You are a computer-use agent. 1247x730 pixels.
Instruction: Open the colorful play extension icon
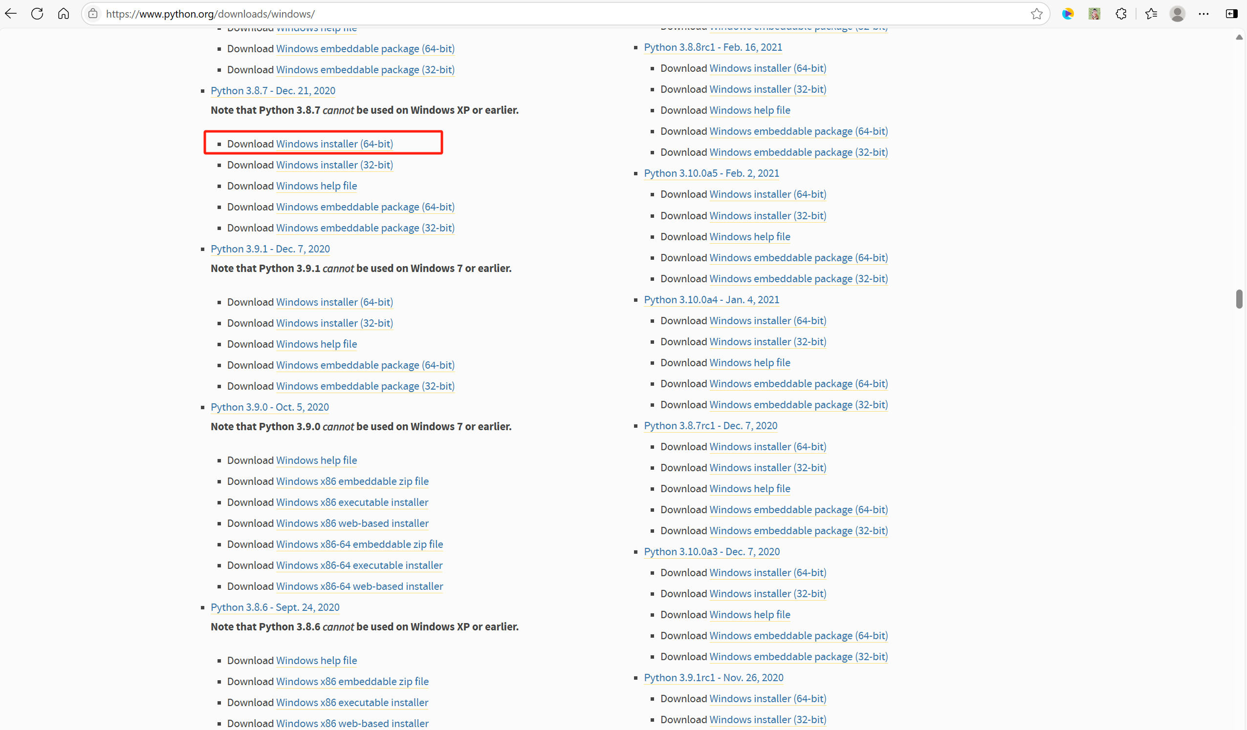tap(1068, 14)
